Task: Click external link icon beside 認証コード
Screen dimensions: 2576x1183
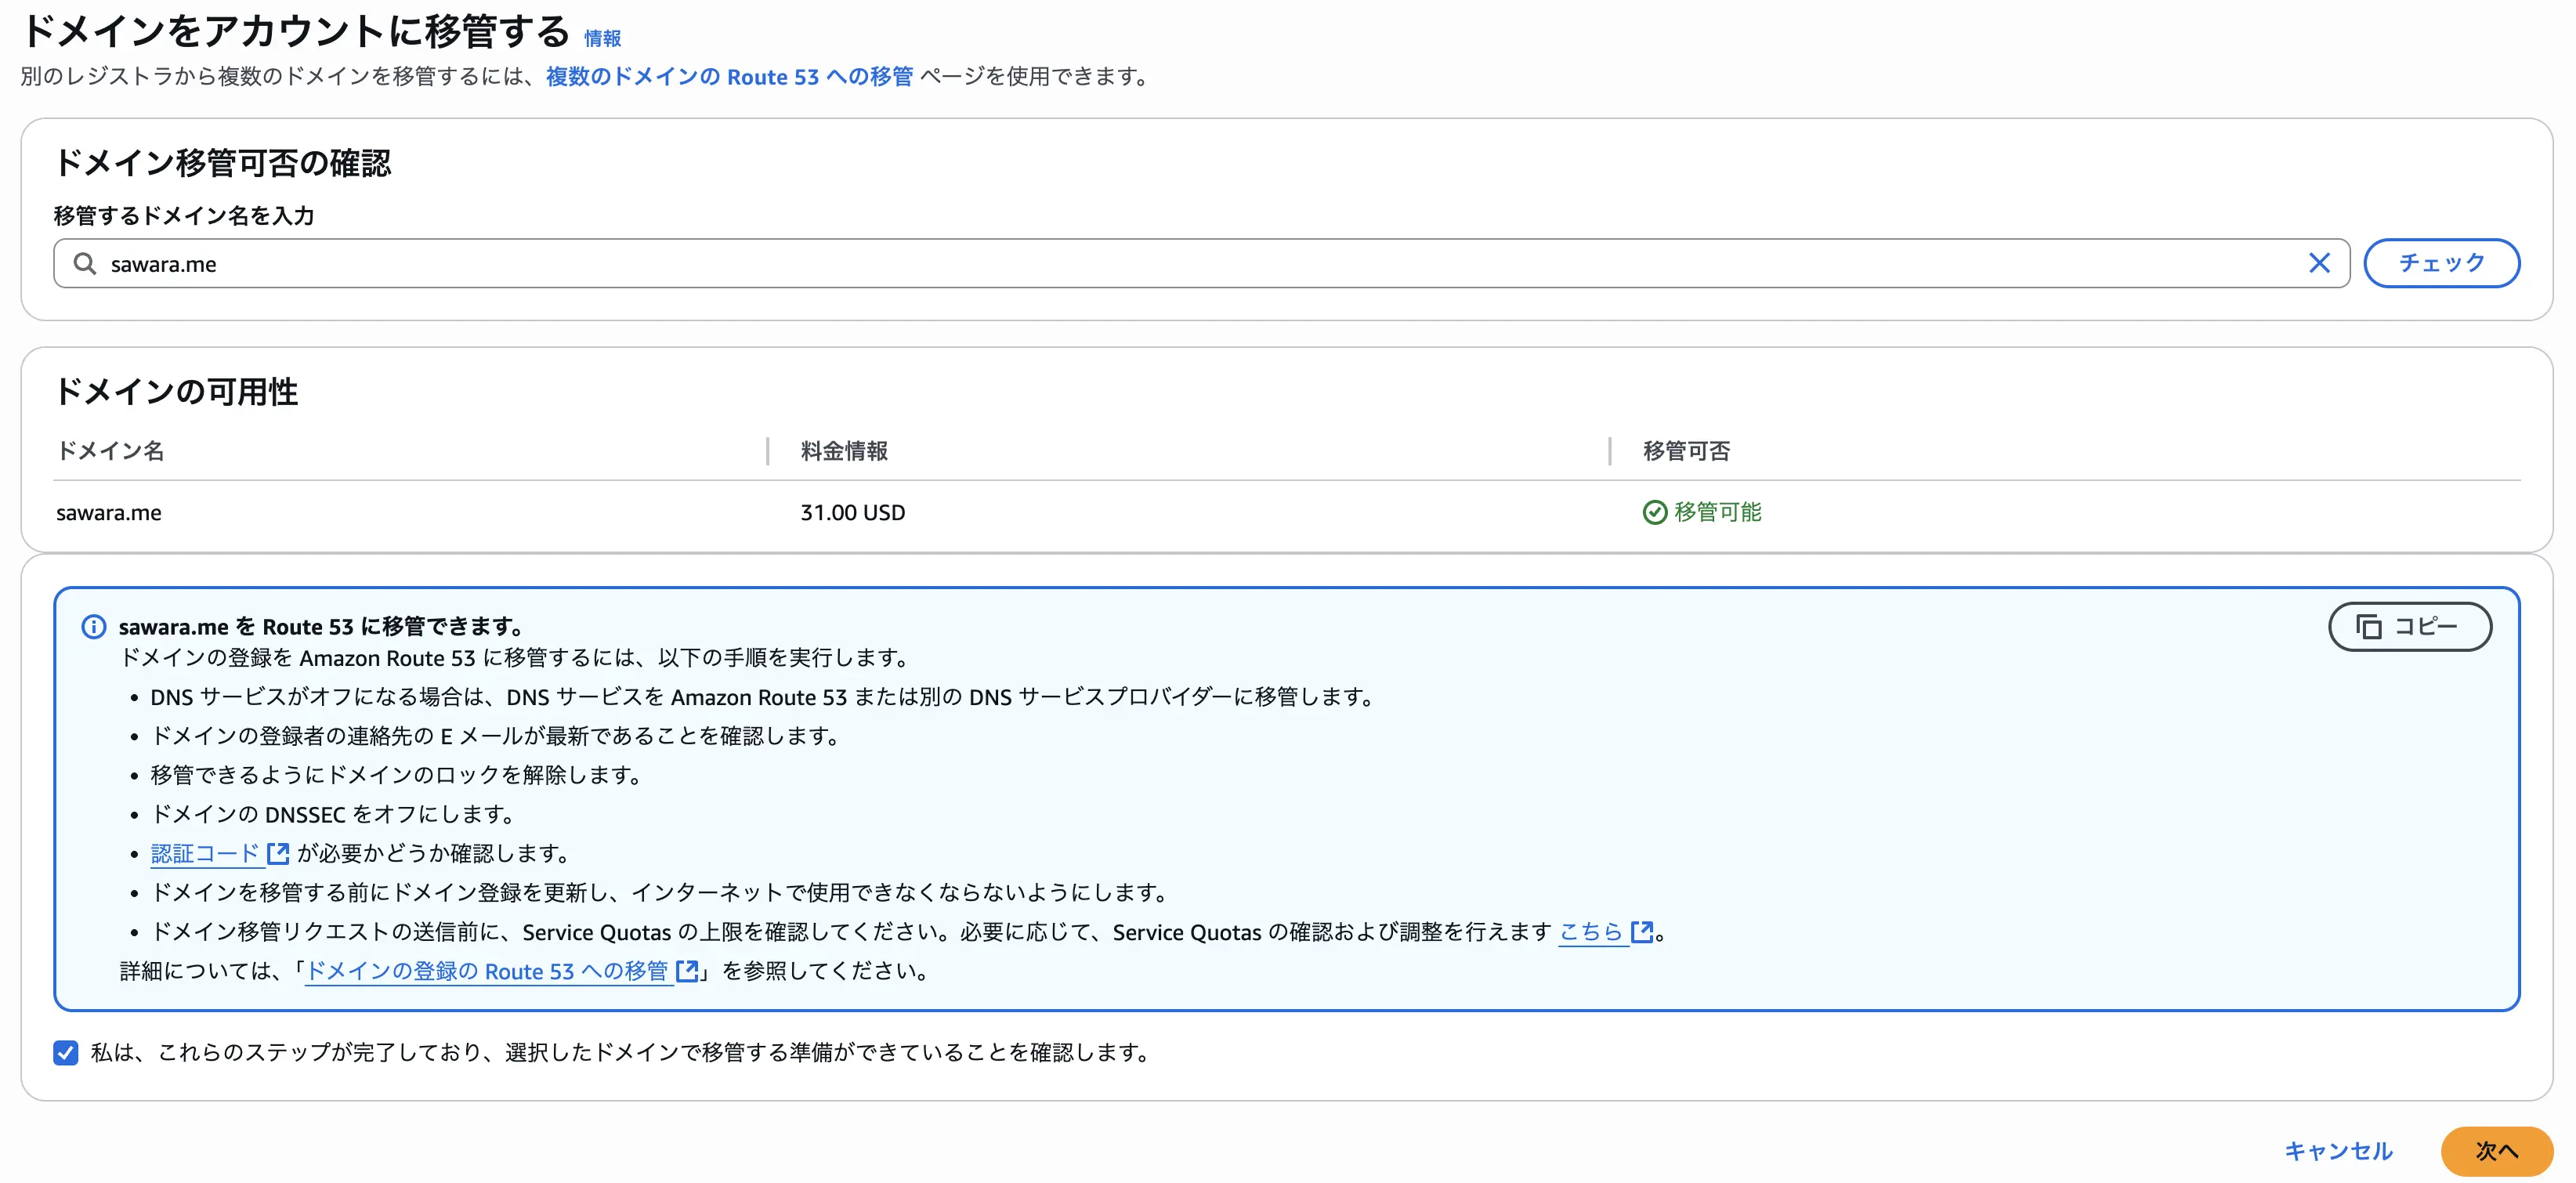Action: pyautogui.click(x=278, y=853)
